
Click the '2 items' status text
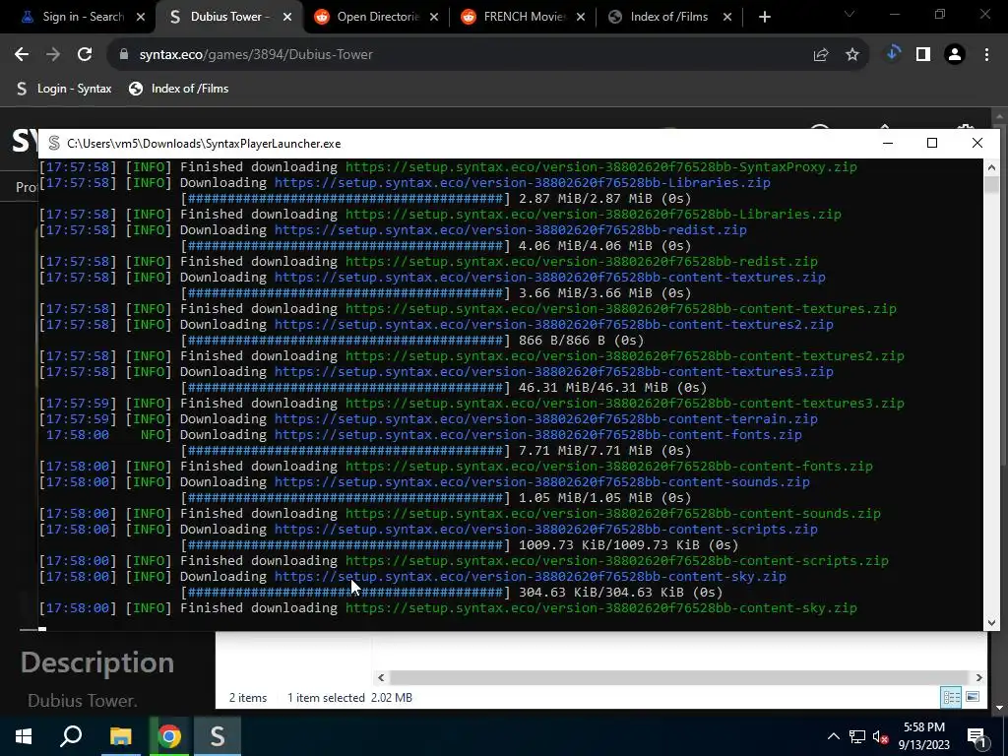[248, 698]
